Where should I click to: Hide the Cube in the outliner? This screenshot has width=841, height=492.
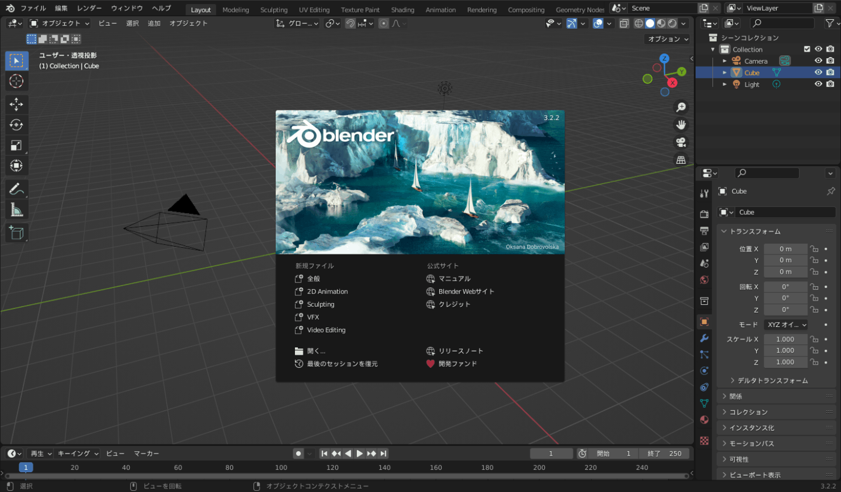pos(818,73)
